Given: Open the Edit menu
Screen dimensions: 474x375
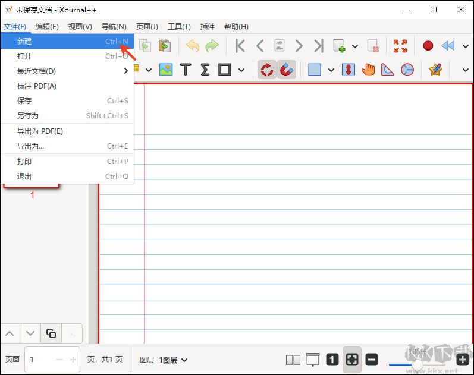Looking at the screenshot, I should coord(47,27).
